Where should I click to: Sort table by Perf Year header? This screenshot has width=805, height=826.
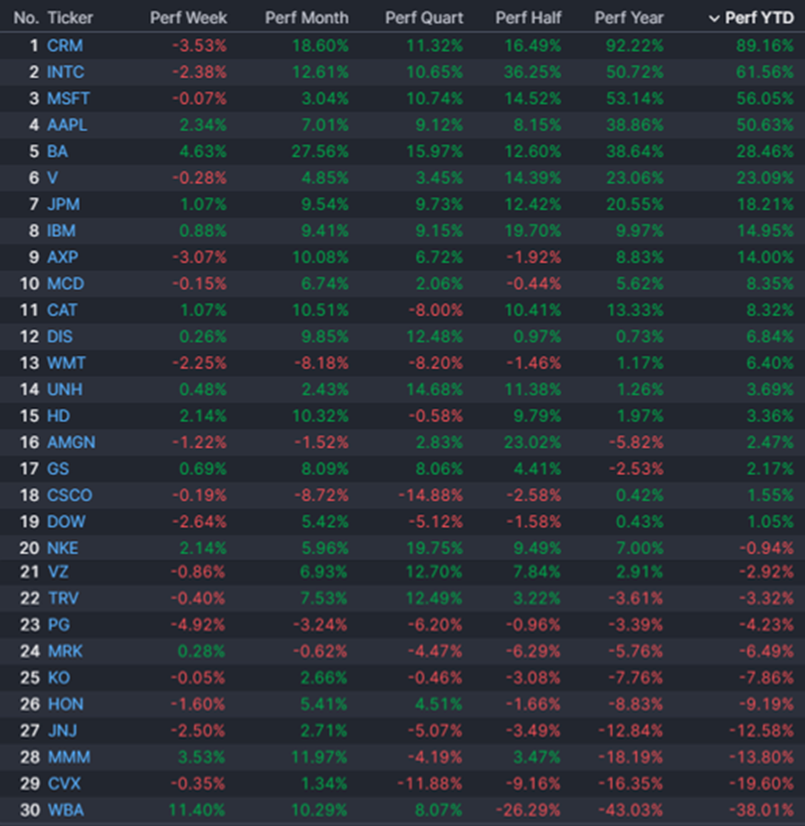pos(629,18)
